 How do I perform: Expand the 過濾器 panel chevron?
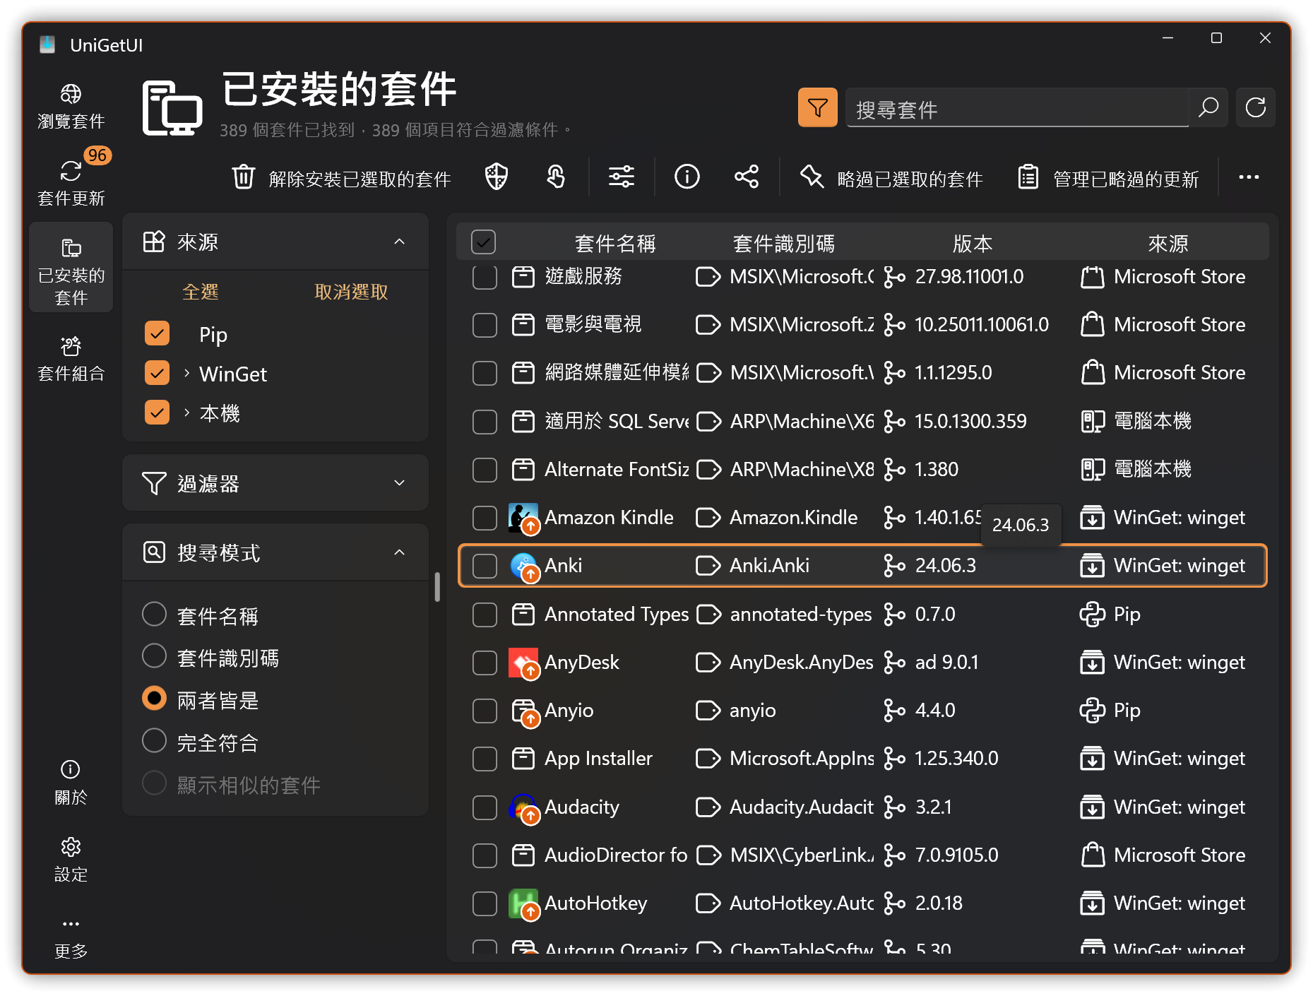coord(399,483)
